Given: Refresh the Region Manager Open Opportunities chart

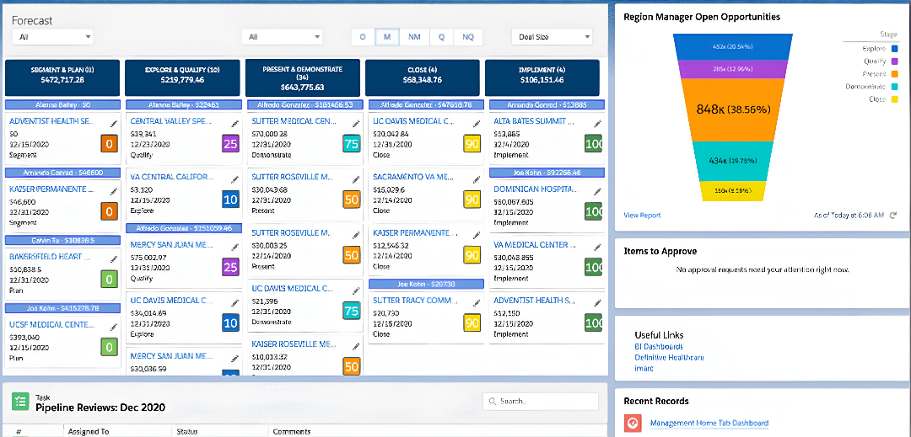Looking at the screenshot, I should 893,215.
